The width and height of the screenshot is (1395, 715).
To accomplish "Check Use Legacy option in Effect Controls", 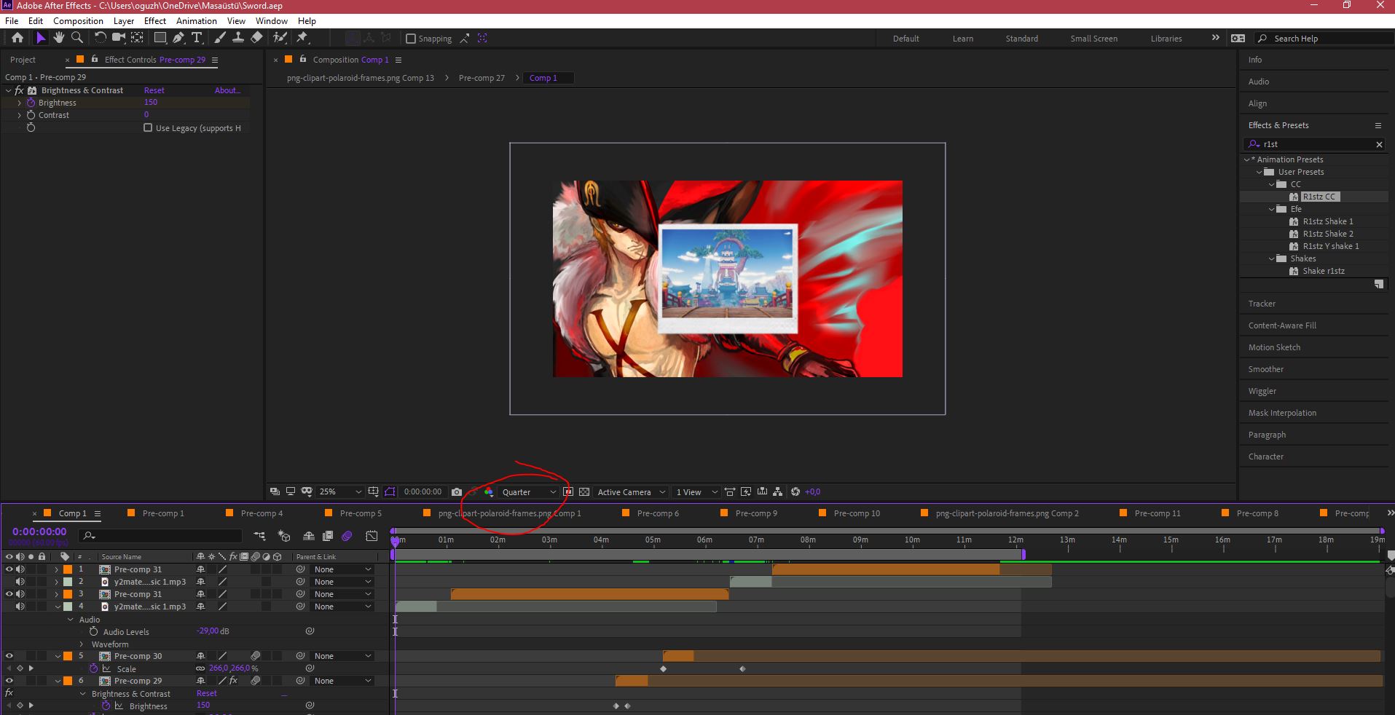I will [148, 127].
